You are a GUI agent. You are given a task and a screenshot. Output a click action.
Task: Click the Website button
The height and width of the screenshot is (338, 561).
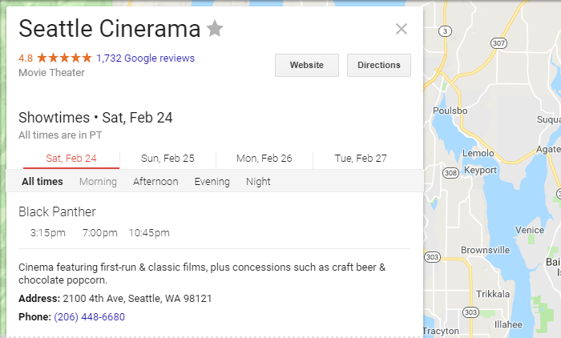point(306,65)
